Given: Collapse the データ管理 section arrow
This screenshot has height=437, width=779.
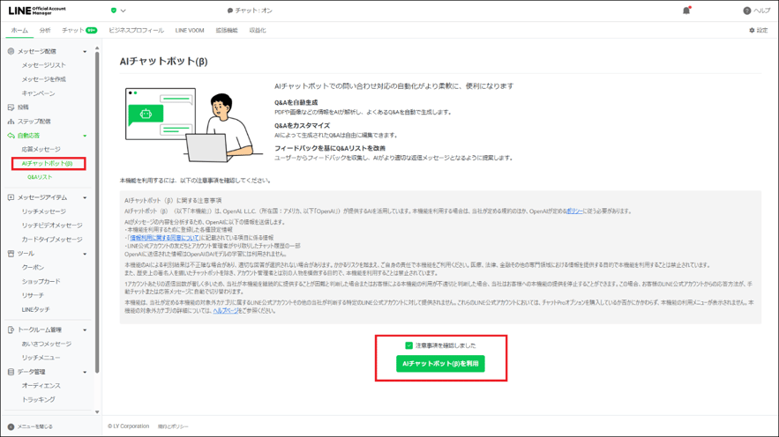Looking at the screenshot, I should coord(85,372).
